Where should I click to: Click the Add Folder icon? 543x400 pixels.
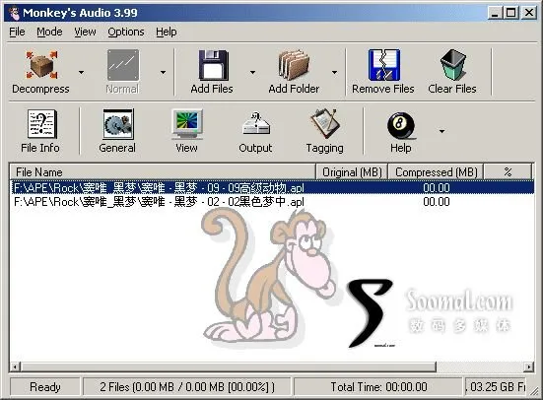click(x=294, y=65)
